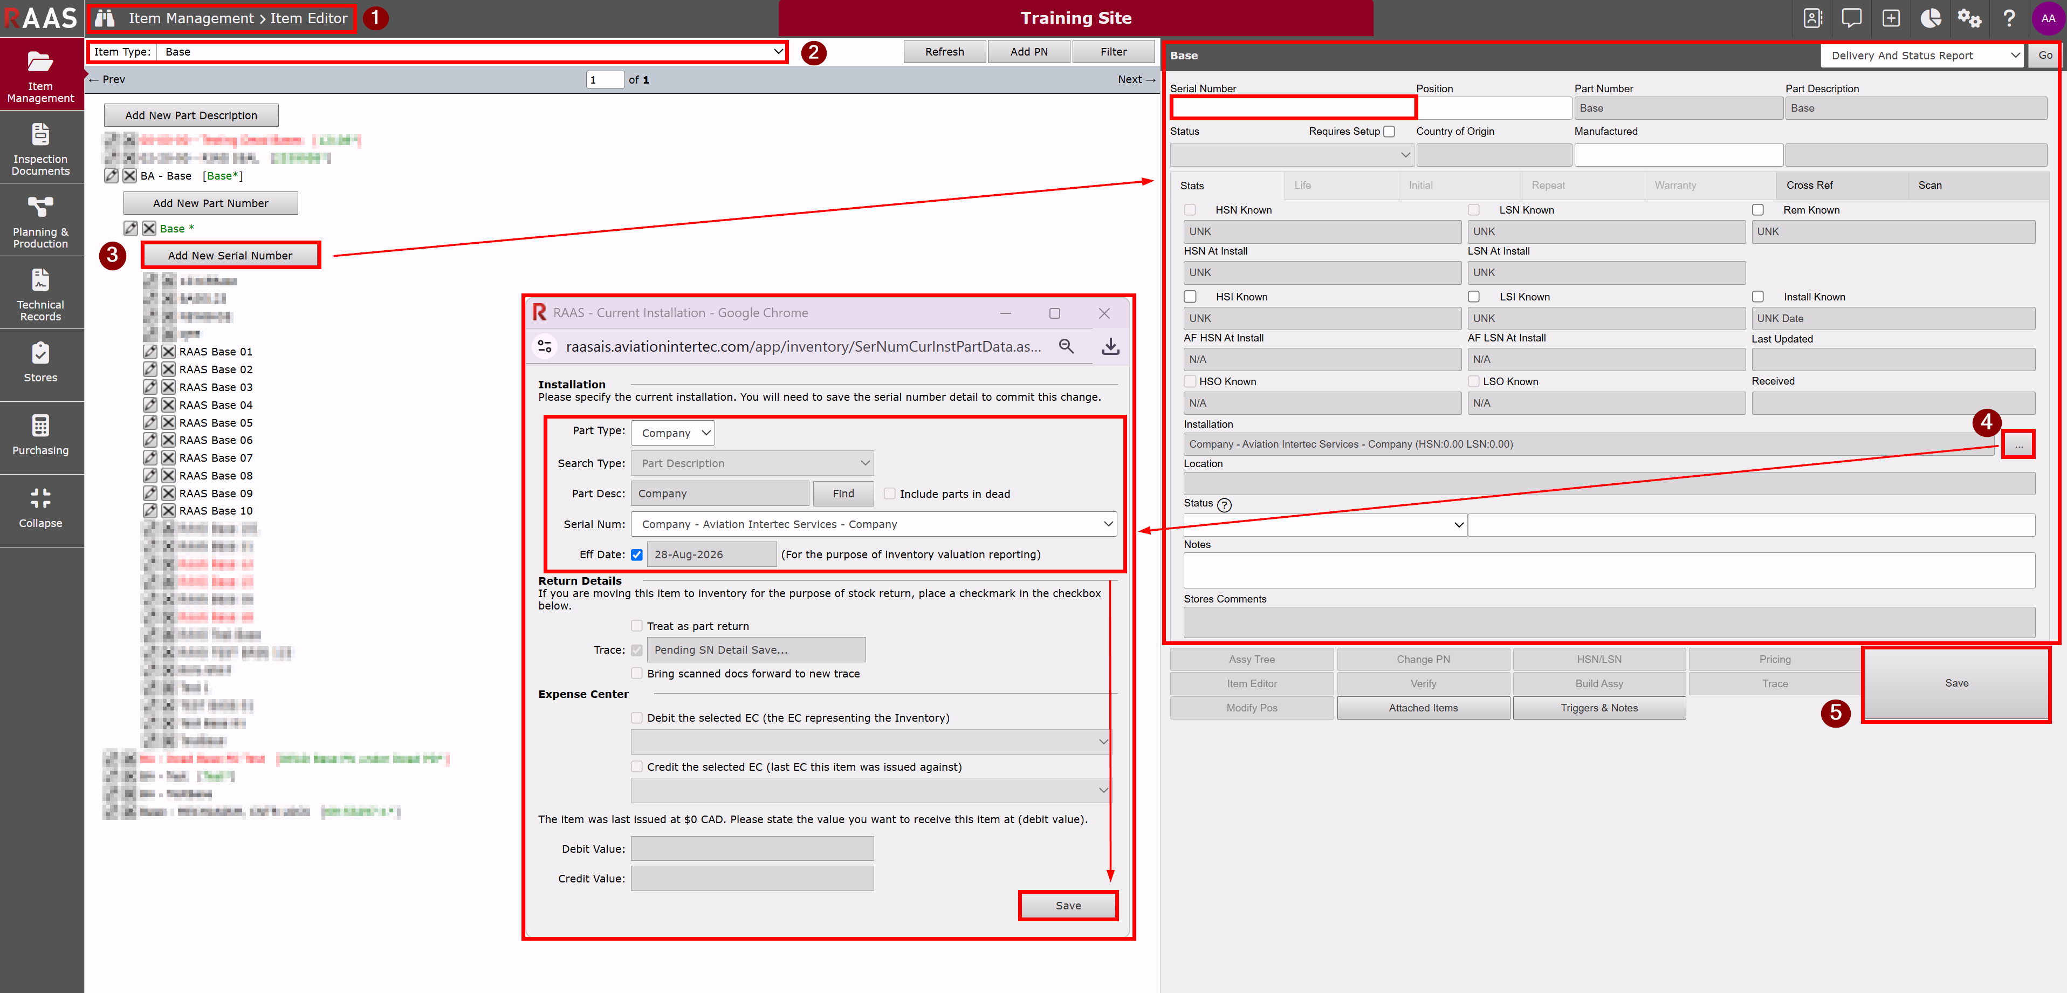Switch to the Life tab
The width and height of the screenshot is (2067, 993).
point(1341,186)
